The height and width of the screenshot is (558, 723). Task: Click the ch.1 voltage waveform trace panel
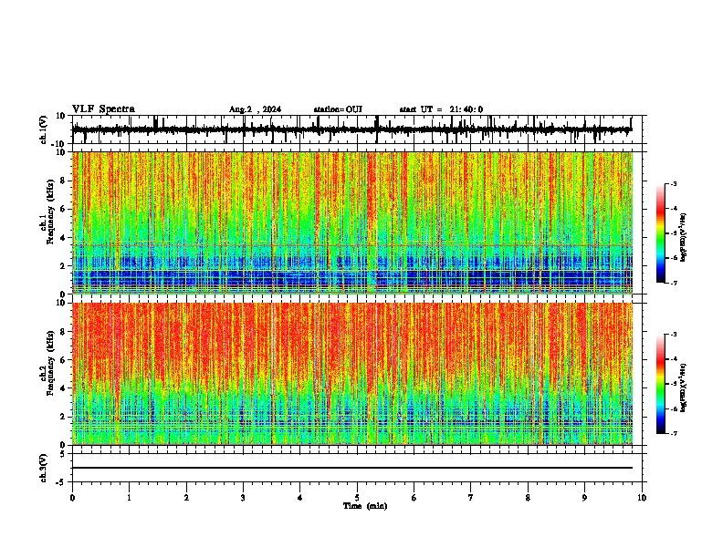(x=356, y=129)
